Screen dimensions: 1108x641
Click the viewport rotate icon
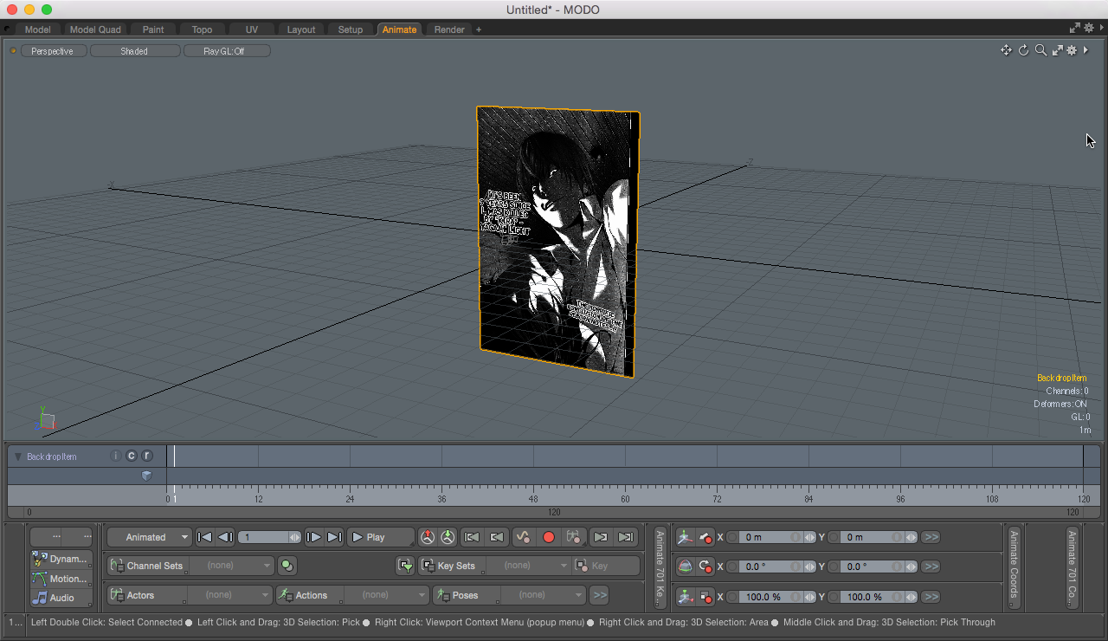(1023, 50)
